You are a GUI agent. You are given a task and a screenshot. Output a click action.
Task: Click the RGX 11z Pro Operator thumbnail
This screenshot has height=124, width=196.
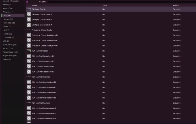click(29, 77)
